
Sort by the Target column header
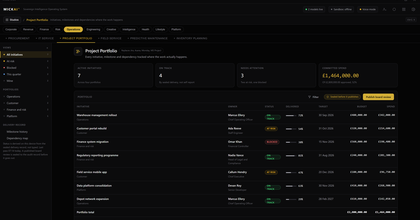pos(323,107)
